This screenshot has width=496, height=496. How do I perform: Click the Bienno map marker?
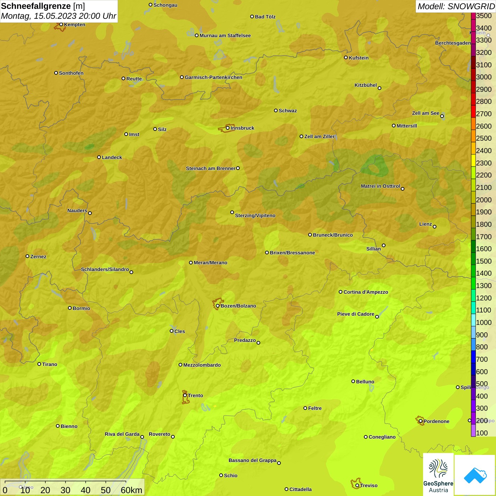point(58,426)
